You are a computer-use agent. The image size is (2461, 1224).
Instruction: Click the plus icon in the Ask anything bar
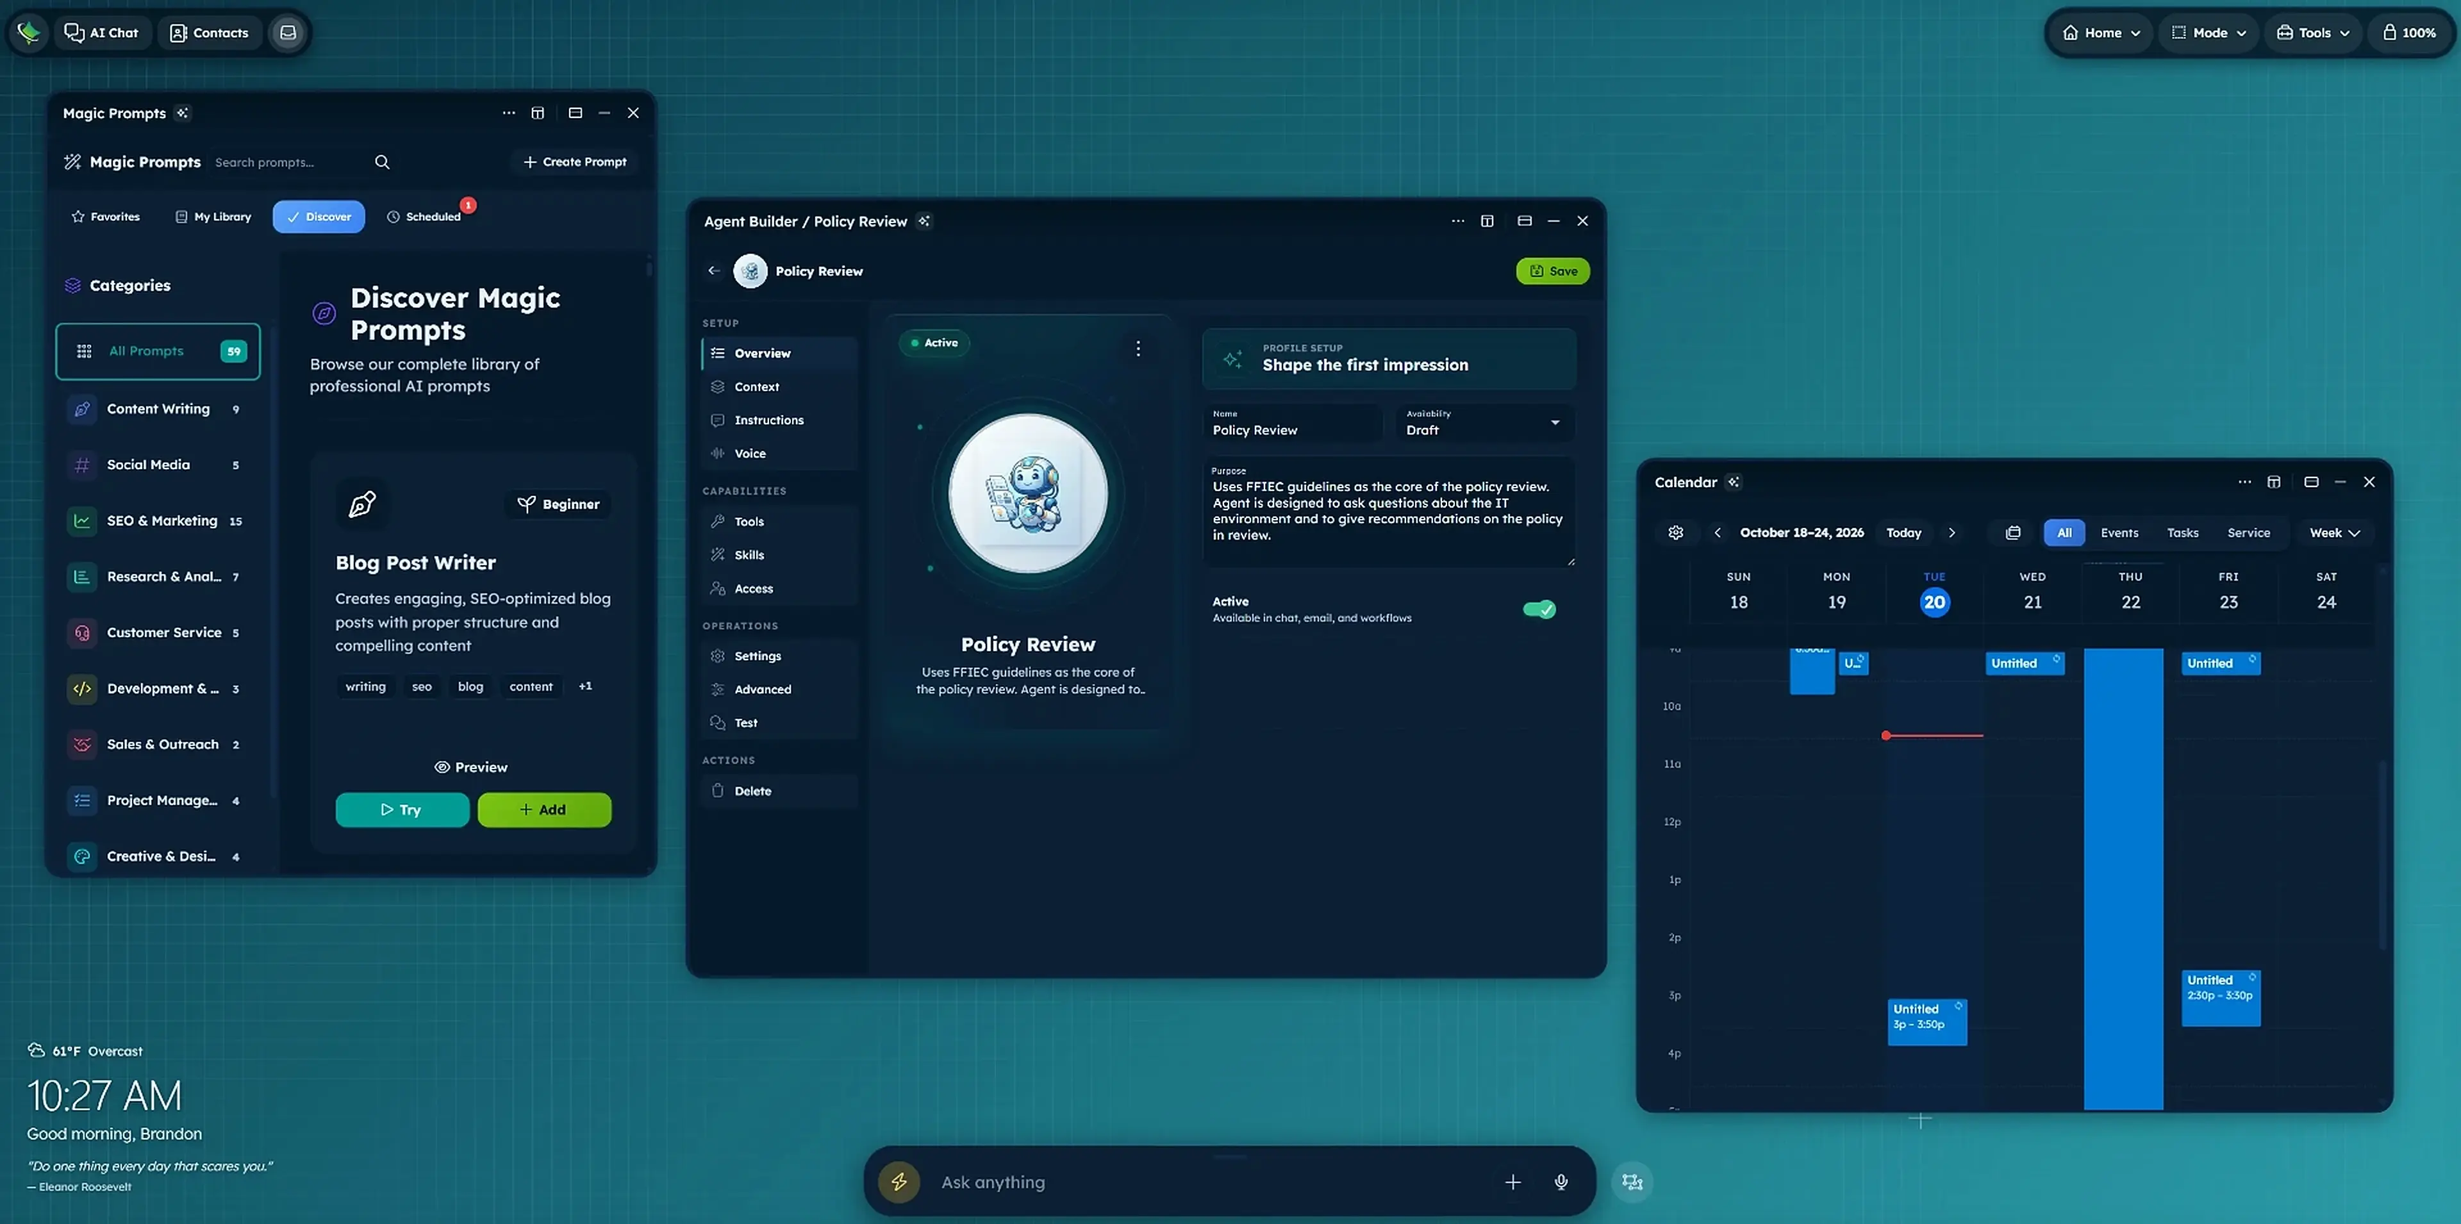click(x=1513, y=1182)
